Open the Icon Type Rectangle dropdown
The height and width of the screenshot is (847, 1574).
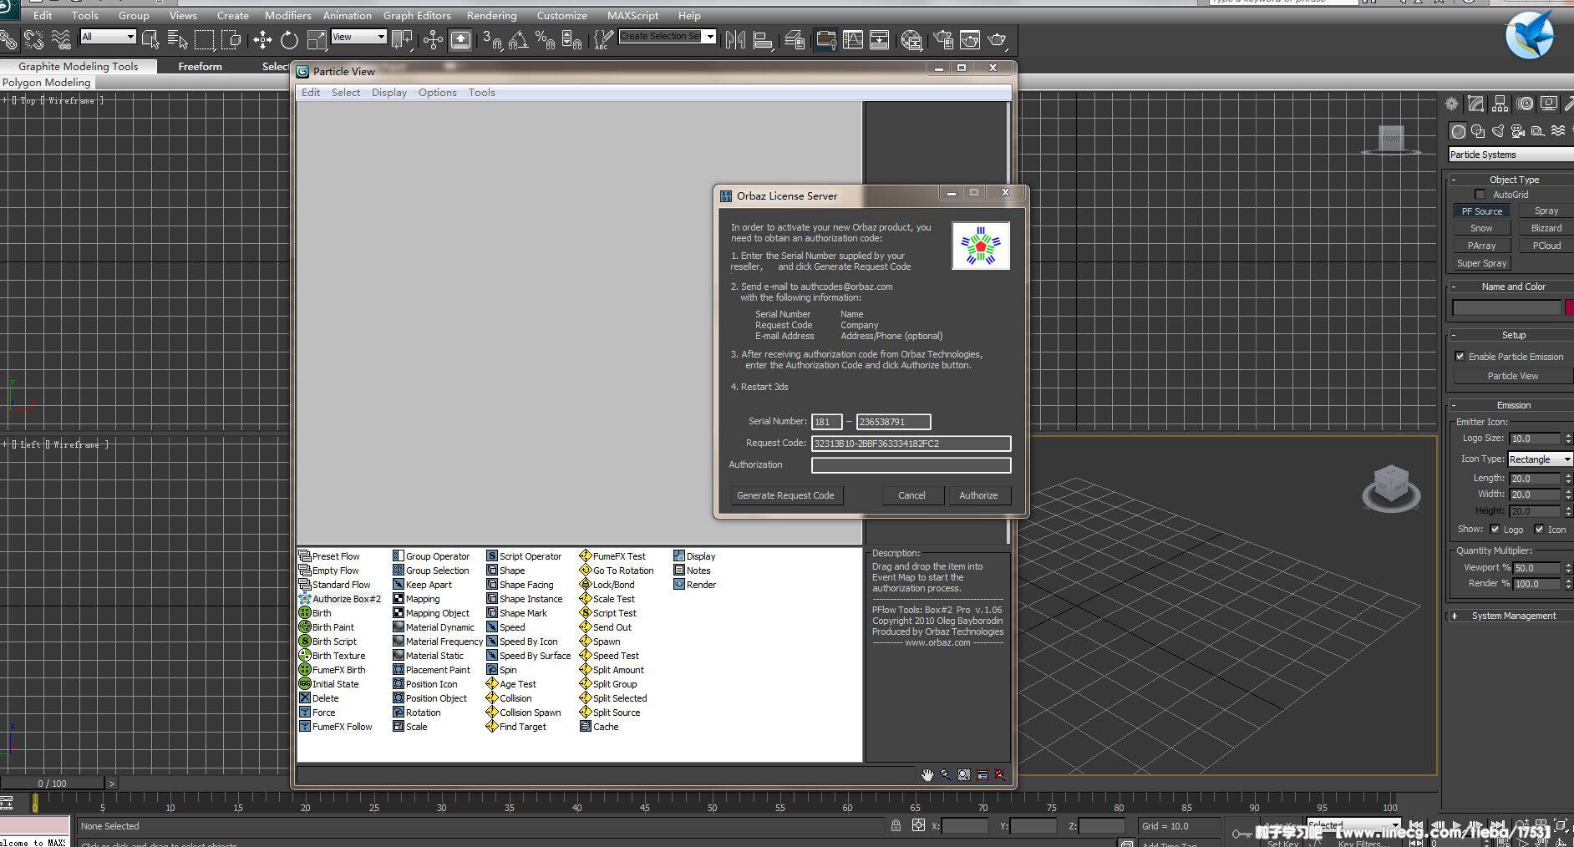pyautogui.click(x=1540, y=459)
